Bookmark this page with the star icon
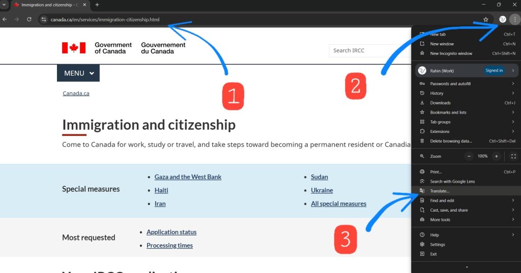 [x=486, y=20]
